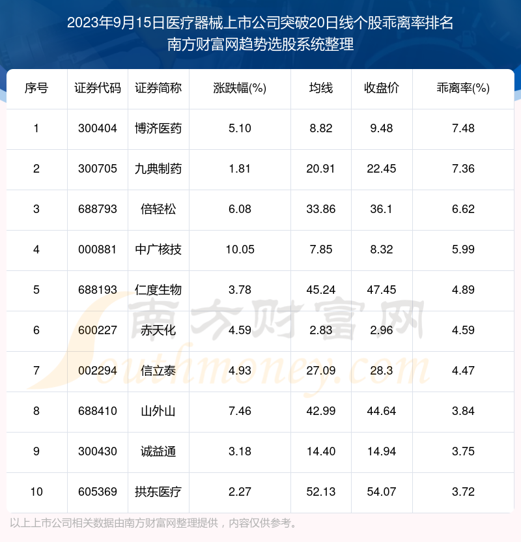Click stock name 博济医药

158,128
